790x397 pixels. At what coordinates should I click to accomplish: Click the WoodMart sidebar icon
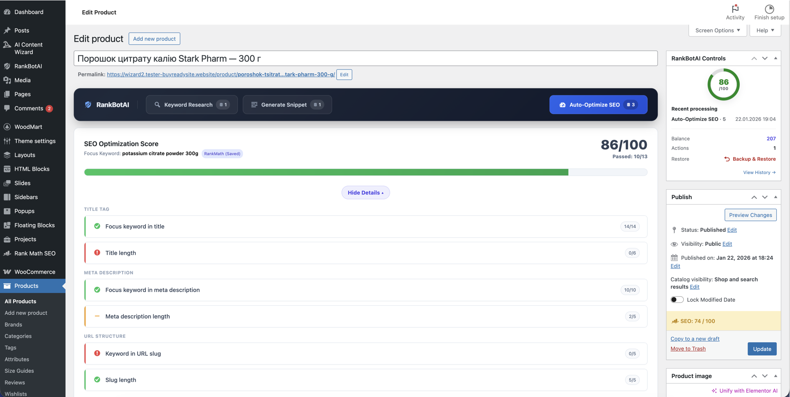coord(7,127)
